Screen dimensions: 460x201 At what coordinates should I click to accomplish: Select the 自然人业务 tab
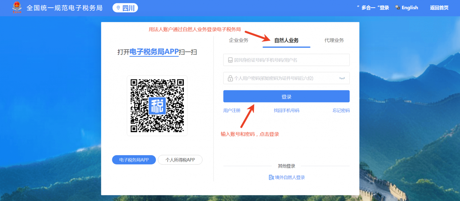coord(286,40)
